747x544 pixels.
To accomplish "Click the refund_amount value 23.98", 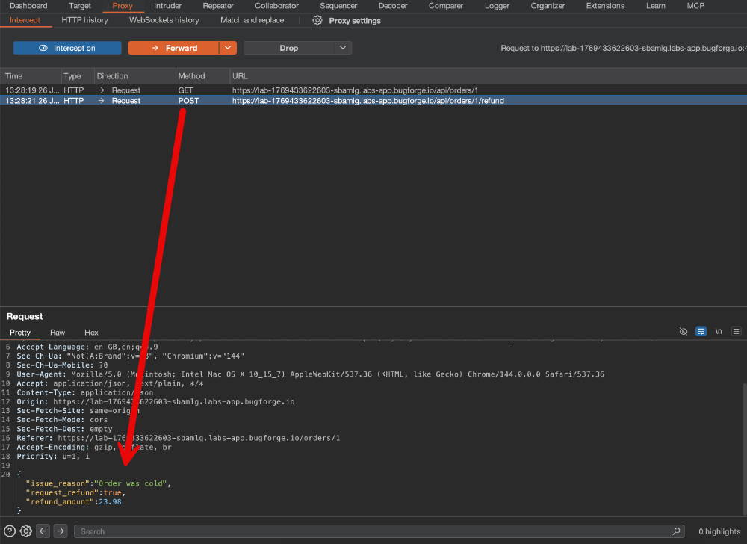I will pyautogui.click(x=110, y=501).
